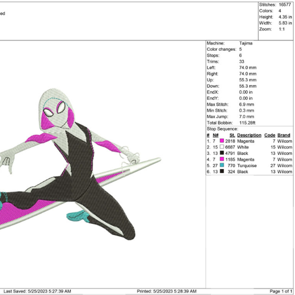The image size is (295, 295).
Task: Click the Total Bobbin 115.28ft value
Action: click(x=248, y=123)
